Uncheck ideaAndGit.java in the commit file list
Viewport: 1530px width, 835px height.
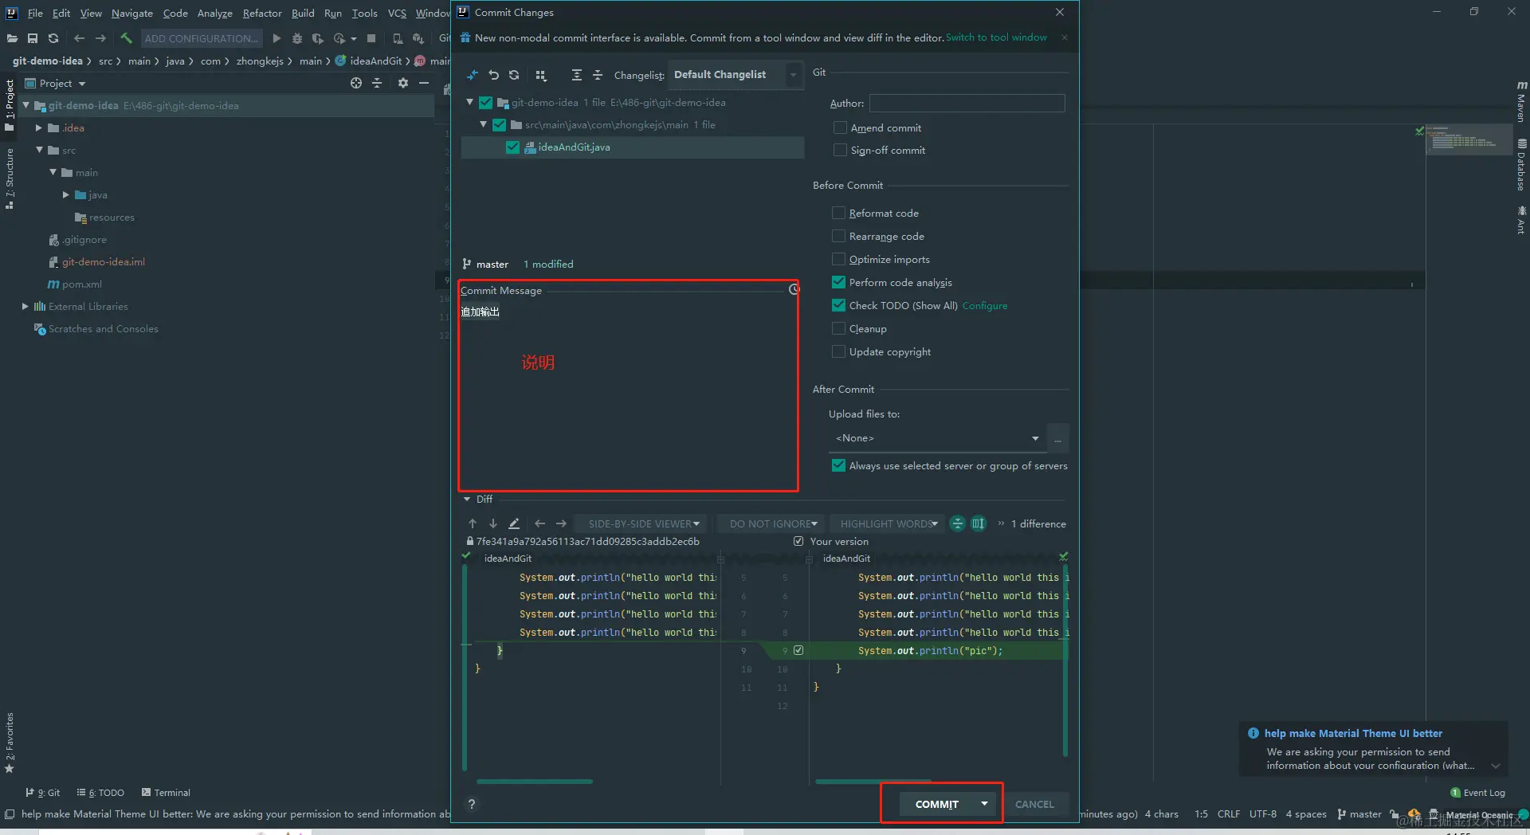pyautogui.click(x=512, y=147)
